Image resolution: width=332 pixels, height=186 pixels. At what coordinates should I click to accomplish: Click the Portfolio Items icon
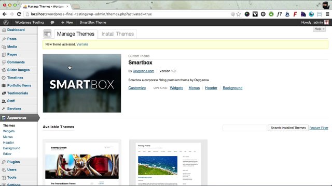click(x=4, y=85)
